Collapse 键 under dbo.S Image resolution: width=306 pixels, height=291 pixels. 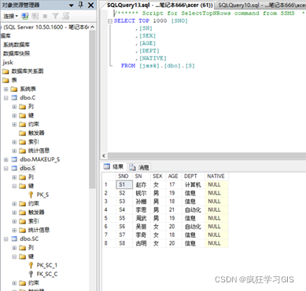click(x=14, y=186)
